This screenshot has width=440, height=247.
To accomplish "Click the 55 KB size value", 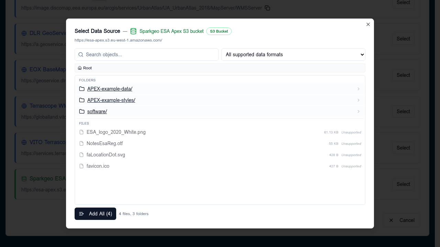I will 333,143.
